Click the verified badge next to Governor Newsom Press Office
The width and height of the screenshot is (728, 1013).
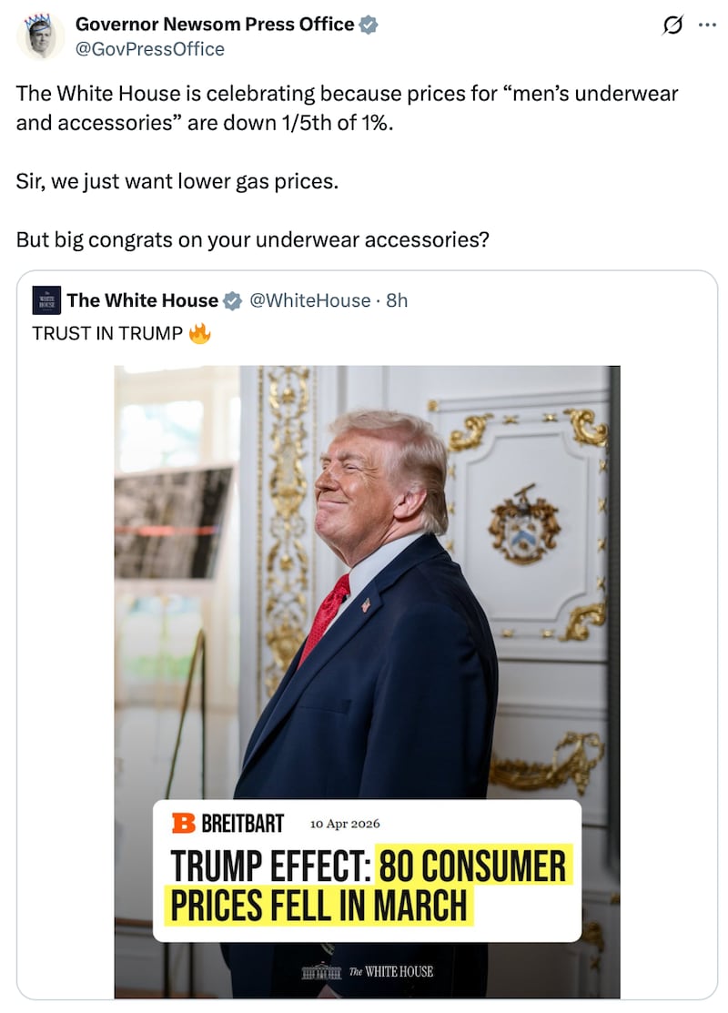[369, 25]
